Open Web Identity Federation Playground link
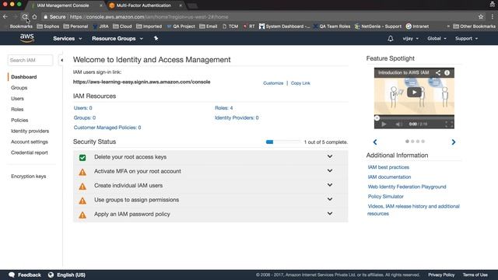This screenshot has width=498, height=280. click(407, 187)
